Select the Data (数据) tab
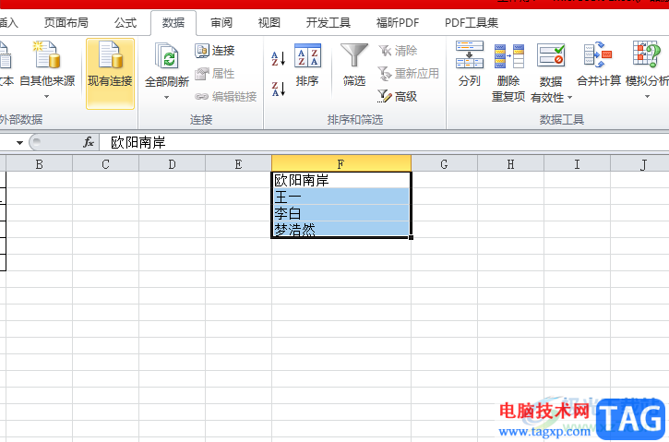 click(x=173, y=23)
